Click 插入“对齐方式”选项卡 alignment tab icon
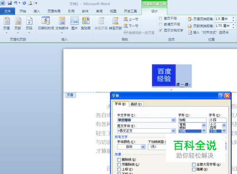The height and width of the screenshot is (174, 237). coord(190,33)
